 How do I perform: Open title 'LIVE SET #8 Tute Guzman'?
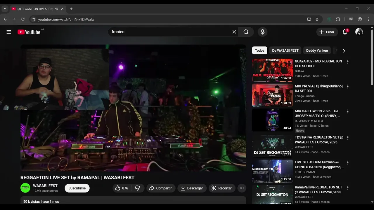tap(319, 164)
